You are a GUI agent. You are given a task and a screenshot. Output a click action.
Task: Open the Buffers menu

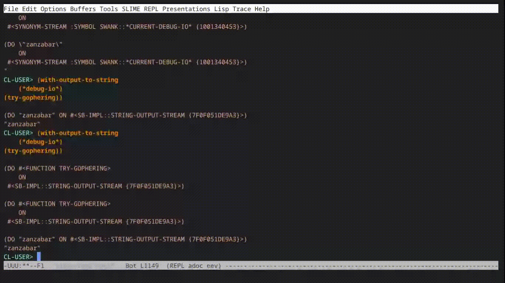pos(83,9)
